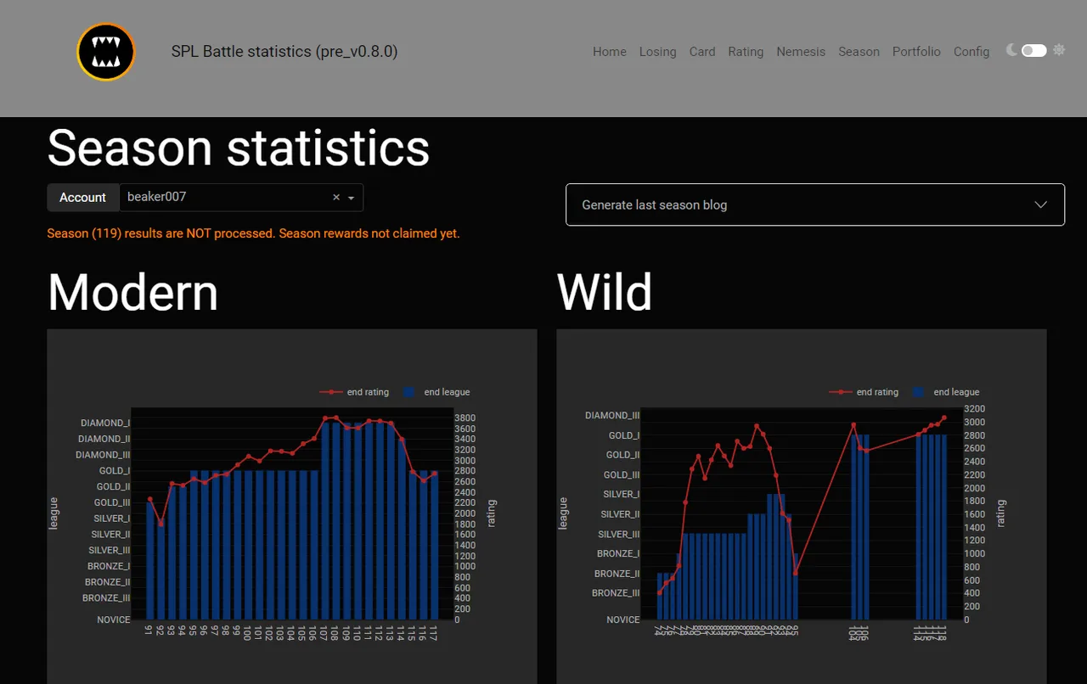Clear the beaker007 account with the x
The image size is (1087, 684).
pyautogui.click(x=336, y=197)
